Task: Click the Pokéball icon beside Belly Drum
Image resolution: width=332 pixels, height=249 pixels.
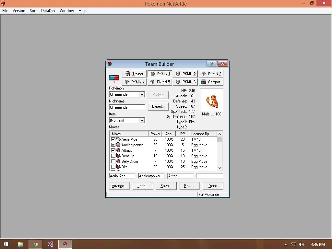Action: click(118, 161)
